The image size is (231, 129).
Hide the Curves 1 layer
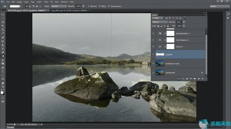[x=153, y=47]
